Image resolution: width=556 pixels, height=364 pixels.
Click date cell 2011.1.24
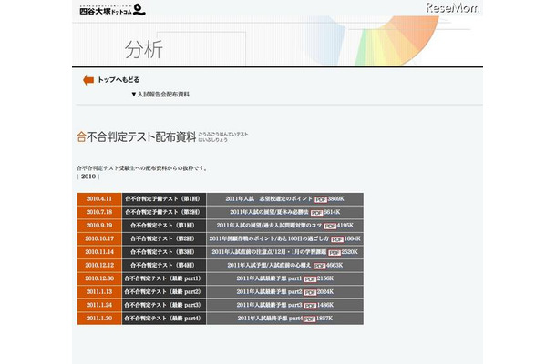[x=99, y=305]
